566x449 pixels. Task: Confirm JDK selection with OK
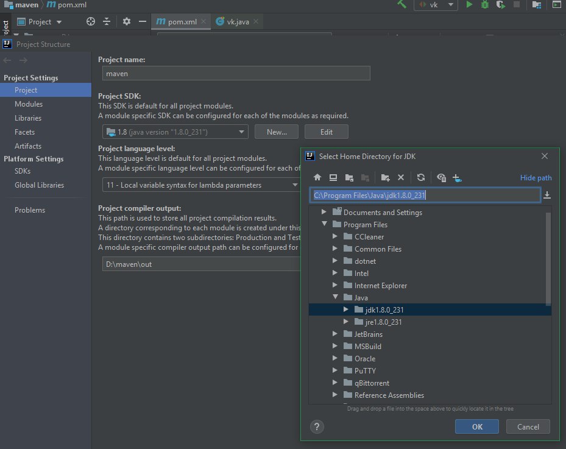coord(477,426)
